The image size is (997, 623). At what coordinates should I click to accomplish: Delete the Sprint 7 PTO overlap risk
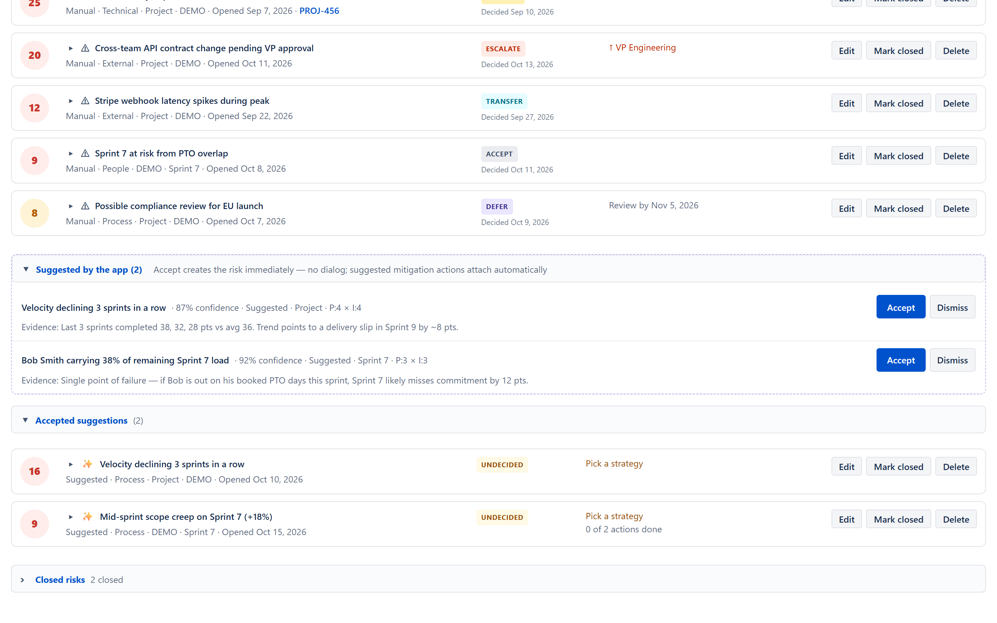956,156
